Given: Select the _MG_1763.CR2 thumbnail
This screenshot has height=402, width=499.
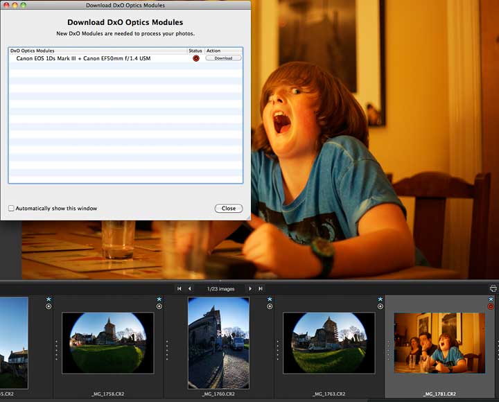Looking at the screenshot, I should (329, 343).
